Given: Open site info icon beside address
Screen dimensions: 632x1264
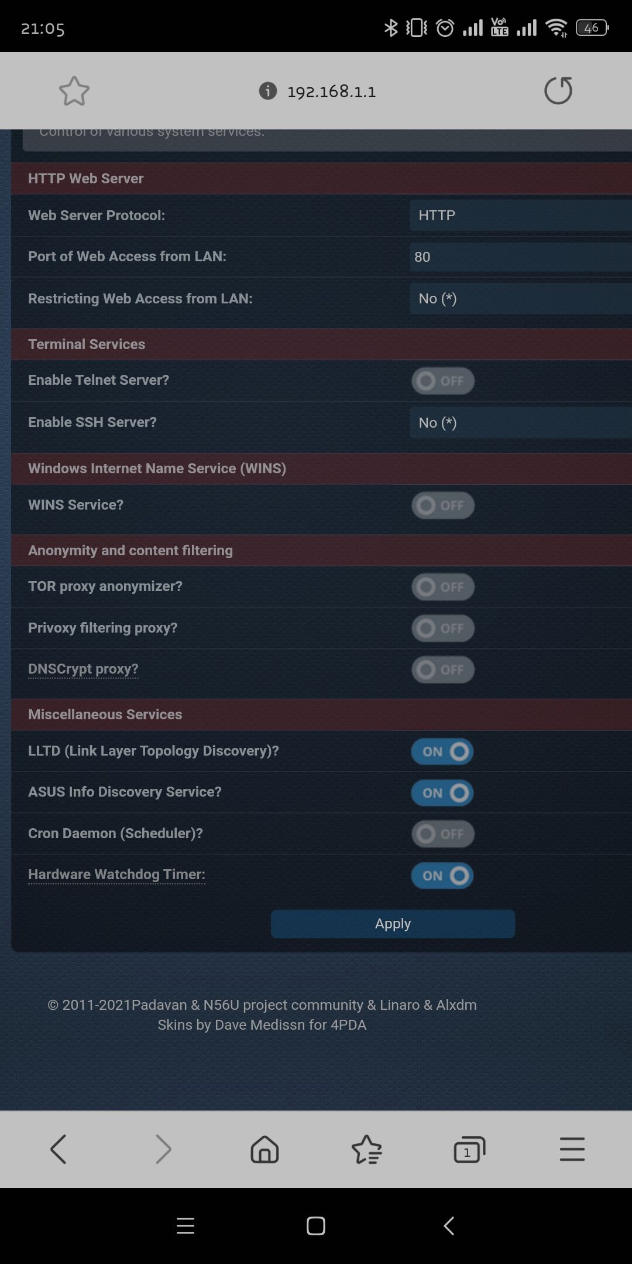Looking at the screenshot, I should (x=267, y=91).
